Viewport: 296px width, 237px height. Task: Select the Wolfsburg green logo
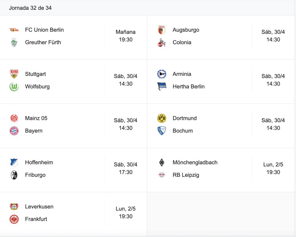(14, 86)
